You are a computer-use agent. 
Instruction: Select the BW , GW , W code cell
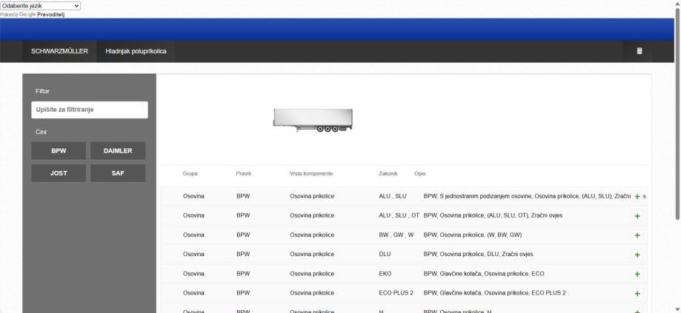point(396,235)
